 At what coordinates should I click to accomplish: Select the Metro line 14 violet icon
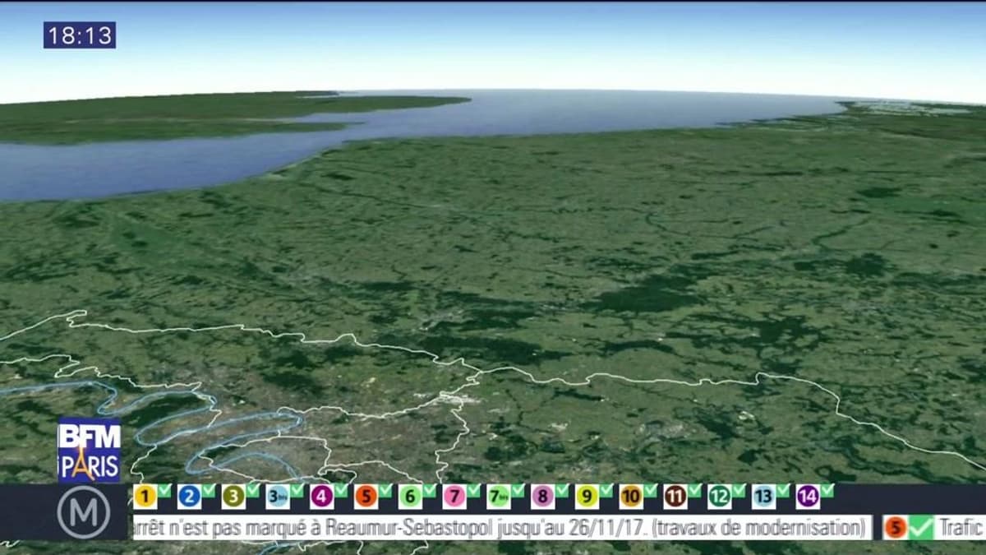click(x=808, y=497)
